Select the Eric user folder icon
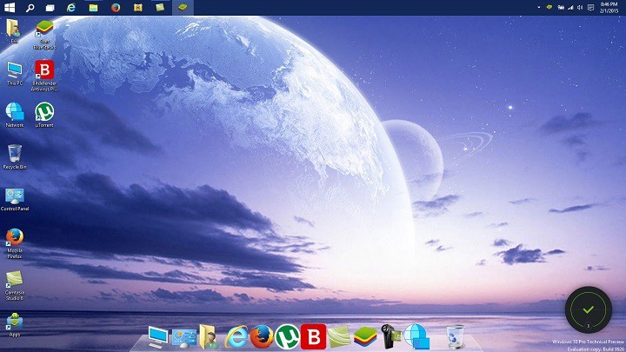 click(x=15, y=30)
